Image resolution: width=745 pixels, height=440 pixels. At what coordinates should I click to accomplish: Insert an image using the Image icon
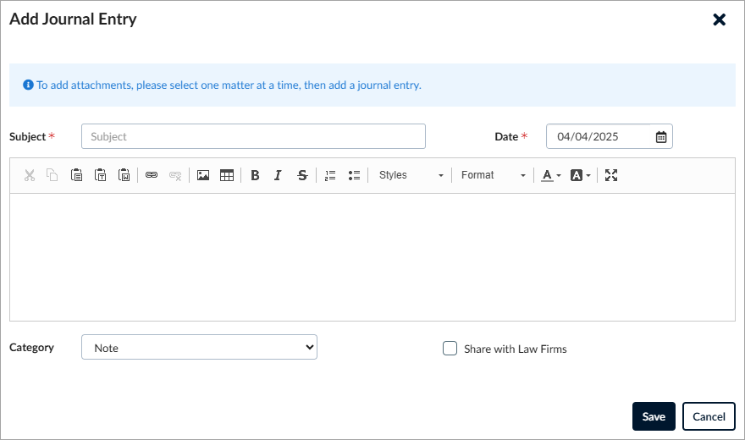pos(203,175)
